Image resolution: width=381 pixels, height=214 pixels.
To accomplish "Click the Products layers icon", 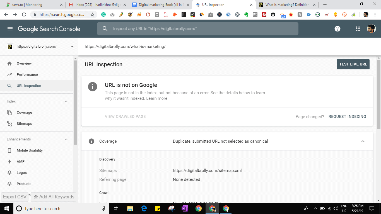I will (9, 184).
